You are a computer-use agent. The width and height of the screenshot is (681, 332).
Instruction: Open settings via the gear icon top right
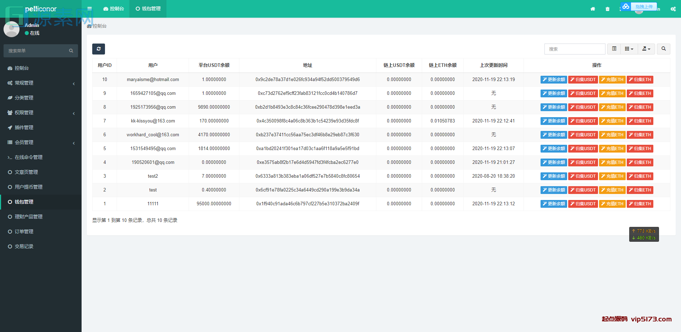673,9
